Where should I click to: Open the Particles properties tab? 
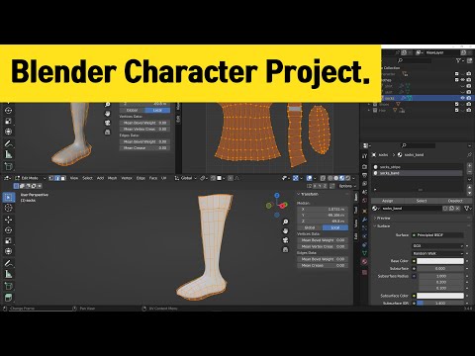(364, 227)
